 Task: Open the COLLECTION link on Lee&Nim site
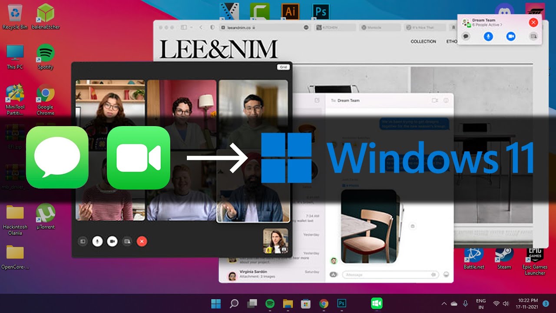point(424,42)
